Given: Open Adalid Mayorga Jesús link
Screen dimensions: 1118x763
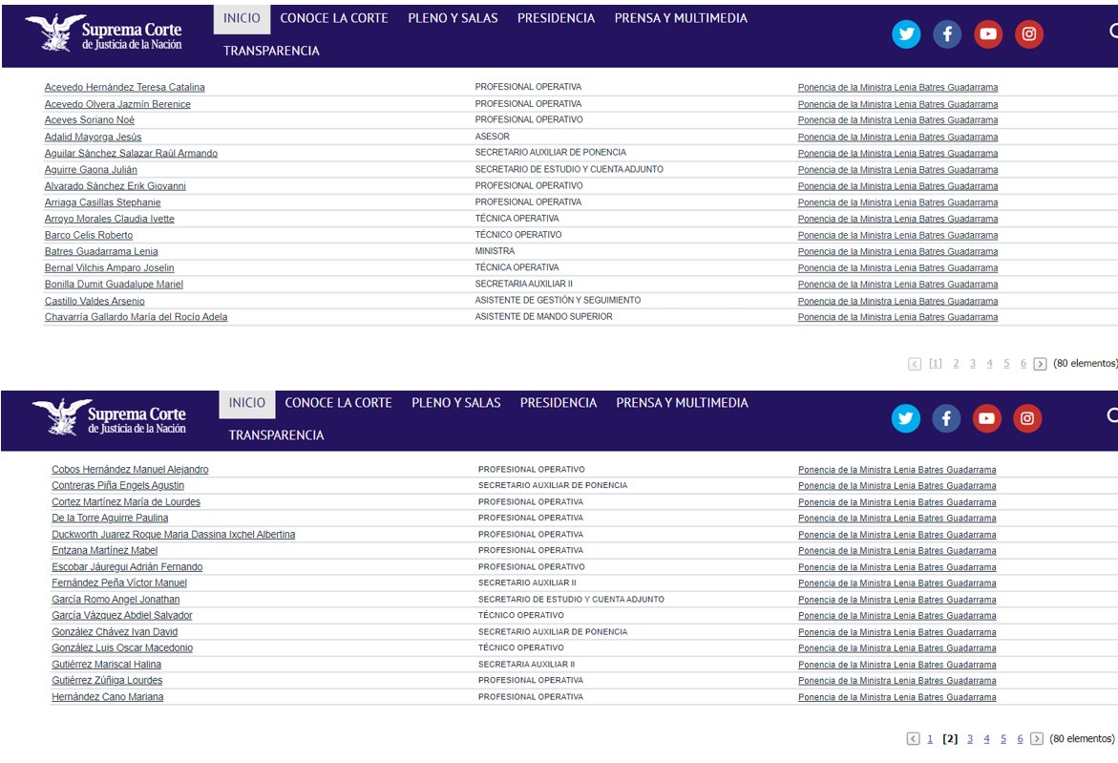Looking at the screenshot, I should tap(93, 137).
